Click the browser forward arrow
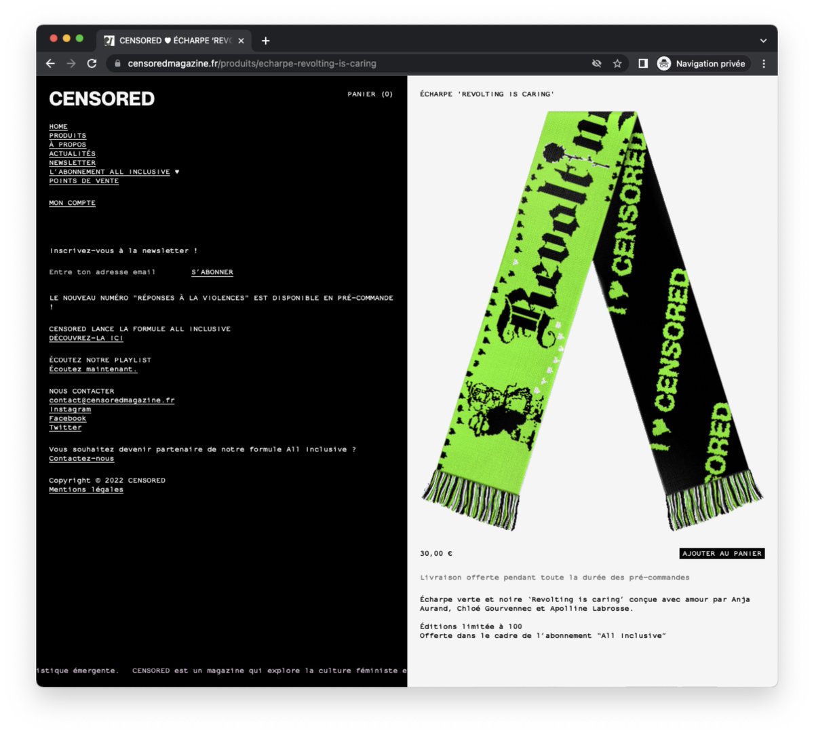 (x=71, y=63)
